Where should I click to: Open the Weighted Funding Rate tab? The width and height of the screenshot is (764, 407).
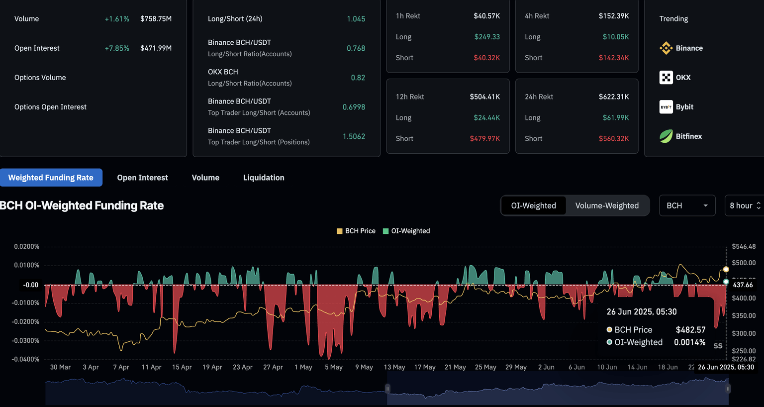tap(51, 178)
